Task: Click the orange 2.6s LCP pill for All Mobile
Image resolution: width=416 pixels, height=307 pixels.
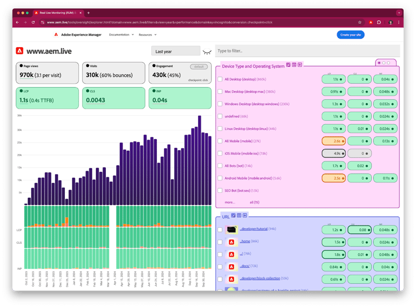Action: coord(333,141)
